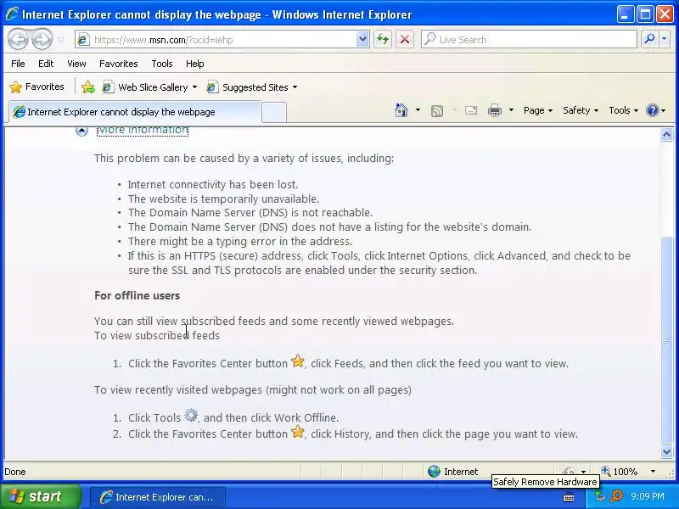Open the search provider dropdown arrow
The width and height of the screenshot is (679, 509).
tap(665, 39)
